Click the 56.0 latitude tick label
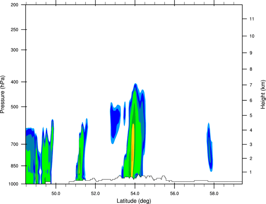The width and height of the screenshot is (266, 204). pos(174,194)
